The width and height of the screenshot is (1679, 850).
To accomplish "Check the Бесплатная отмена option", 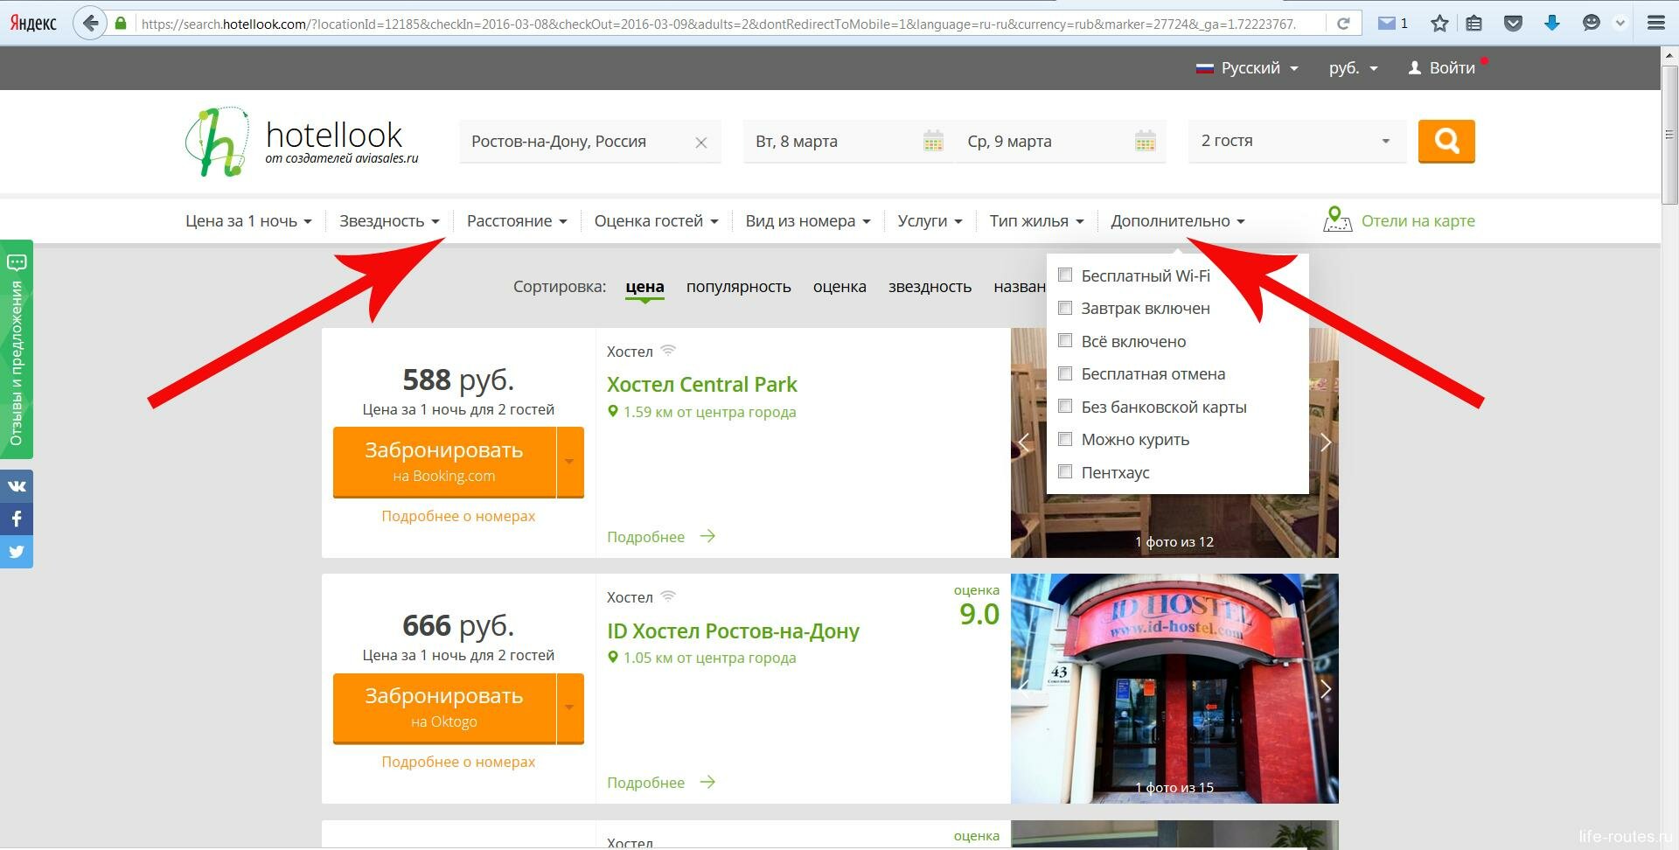I will pyautogui.click(x=1065, y=373).
